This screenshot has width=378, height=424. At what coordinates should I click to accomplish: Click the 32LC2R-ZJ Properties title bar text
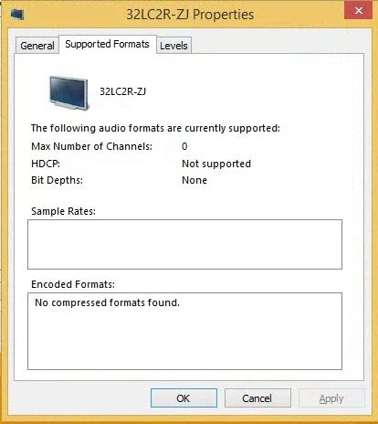coord(190,15)
